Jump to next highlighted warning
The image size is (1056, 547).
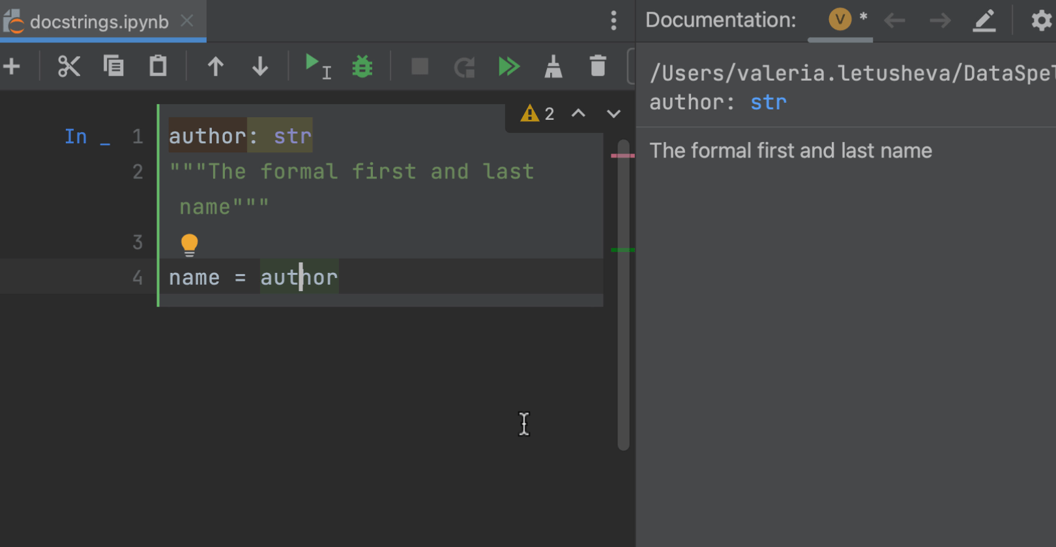pos(613,113)
